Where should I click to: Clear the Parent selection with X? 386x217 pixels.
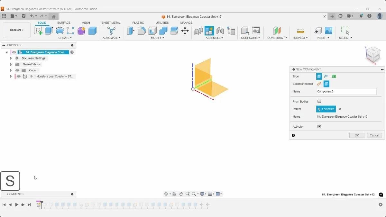coord(340,109)
